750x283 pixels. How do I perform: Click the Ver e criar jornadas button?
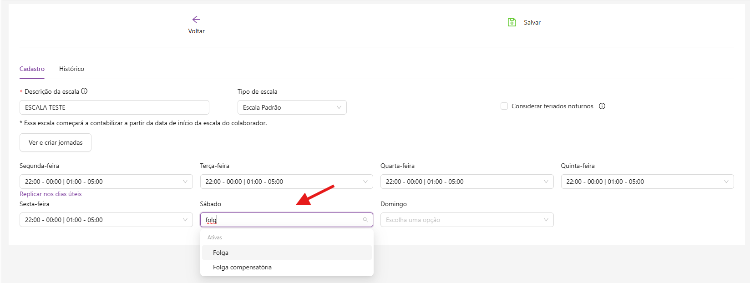56,142
